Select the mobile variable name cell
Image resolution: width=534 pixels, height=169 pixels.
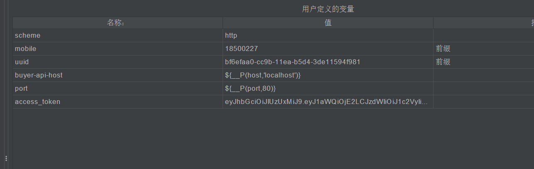(x=118, y=49)
